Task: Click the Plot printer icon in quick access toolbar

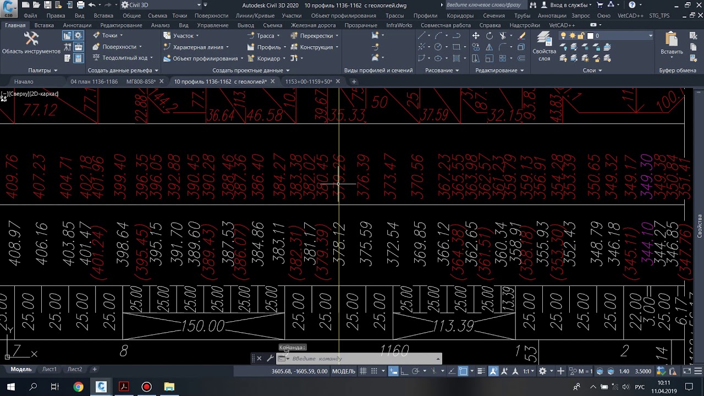Action: click(80, 5)
